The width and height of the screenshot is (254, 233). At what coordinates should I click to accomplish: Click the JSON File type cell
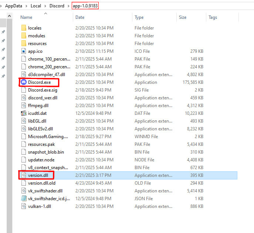(x=143, y=199)
